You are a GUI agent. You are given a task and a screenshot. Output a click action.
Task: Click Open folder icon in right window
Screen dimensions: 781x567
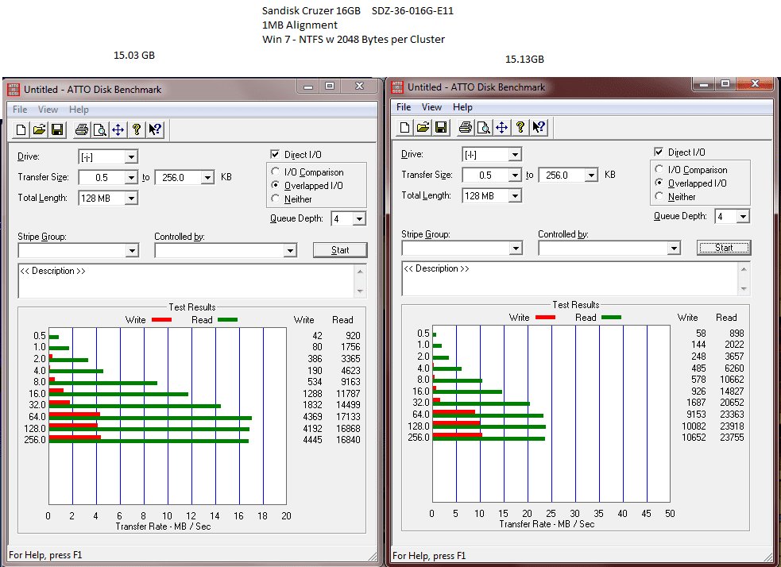[x=423, y=127]
